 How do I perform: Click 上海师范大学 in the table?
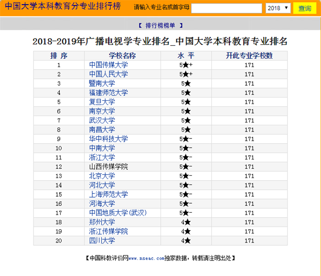pos(108,194)
